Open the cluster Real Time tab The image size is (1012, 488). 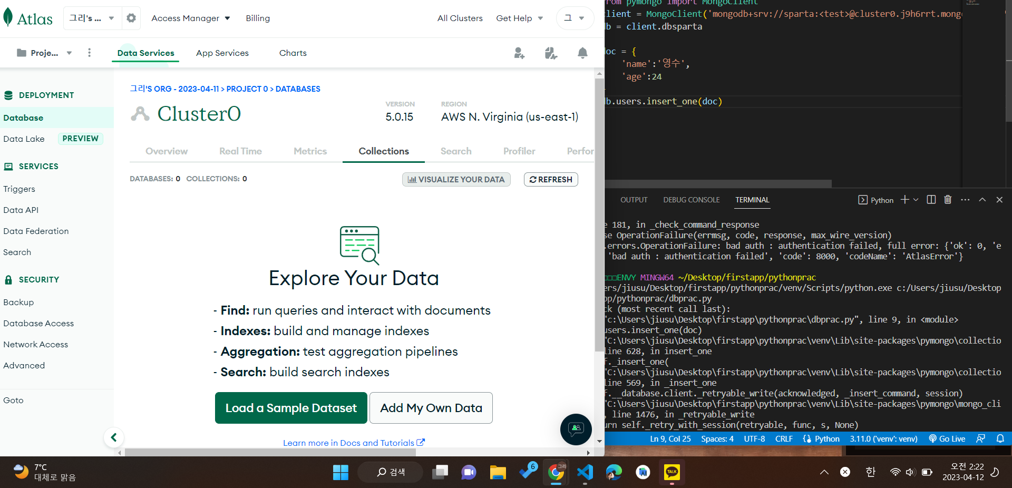coord(240,151)
